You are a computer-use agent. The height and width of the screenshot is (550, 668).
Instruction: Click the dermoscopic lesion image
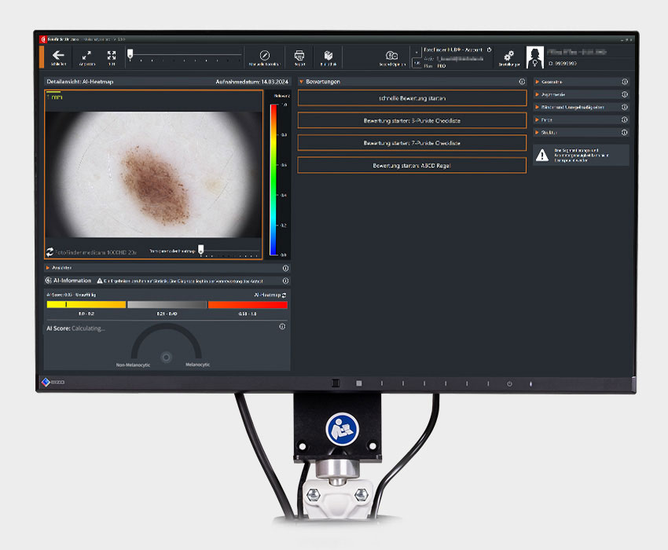tap(153, 174)
